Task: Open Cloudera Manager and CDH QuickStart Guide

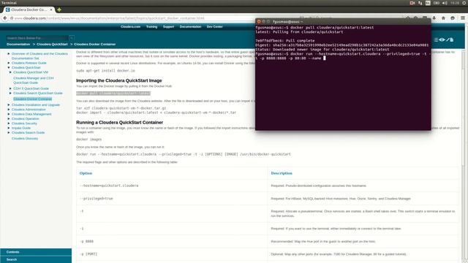Action: pos(34,80)
